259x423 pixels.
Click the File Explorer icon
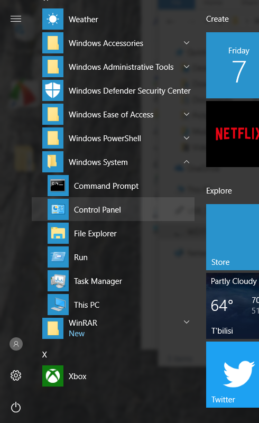coord(58,233)
